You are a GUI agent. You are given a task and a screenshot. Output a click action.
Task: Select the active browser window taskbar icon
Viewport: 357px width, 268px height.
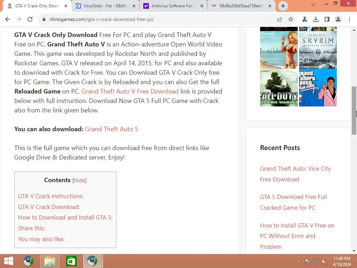pos(92,261)
